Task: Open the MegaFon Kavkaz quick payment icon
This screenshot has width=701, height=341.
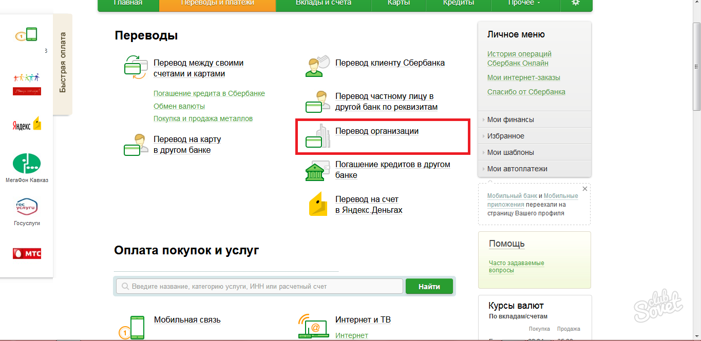Action: (x=27, y=163)
